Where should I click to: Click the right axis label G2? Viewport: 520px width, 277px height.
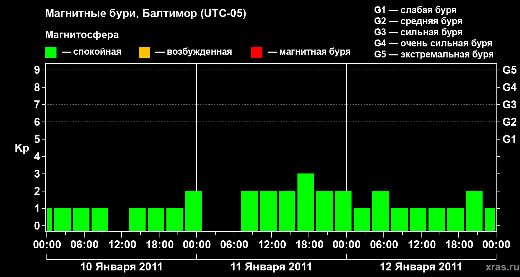click(509, 122)
